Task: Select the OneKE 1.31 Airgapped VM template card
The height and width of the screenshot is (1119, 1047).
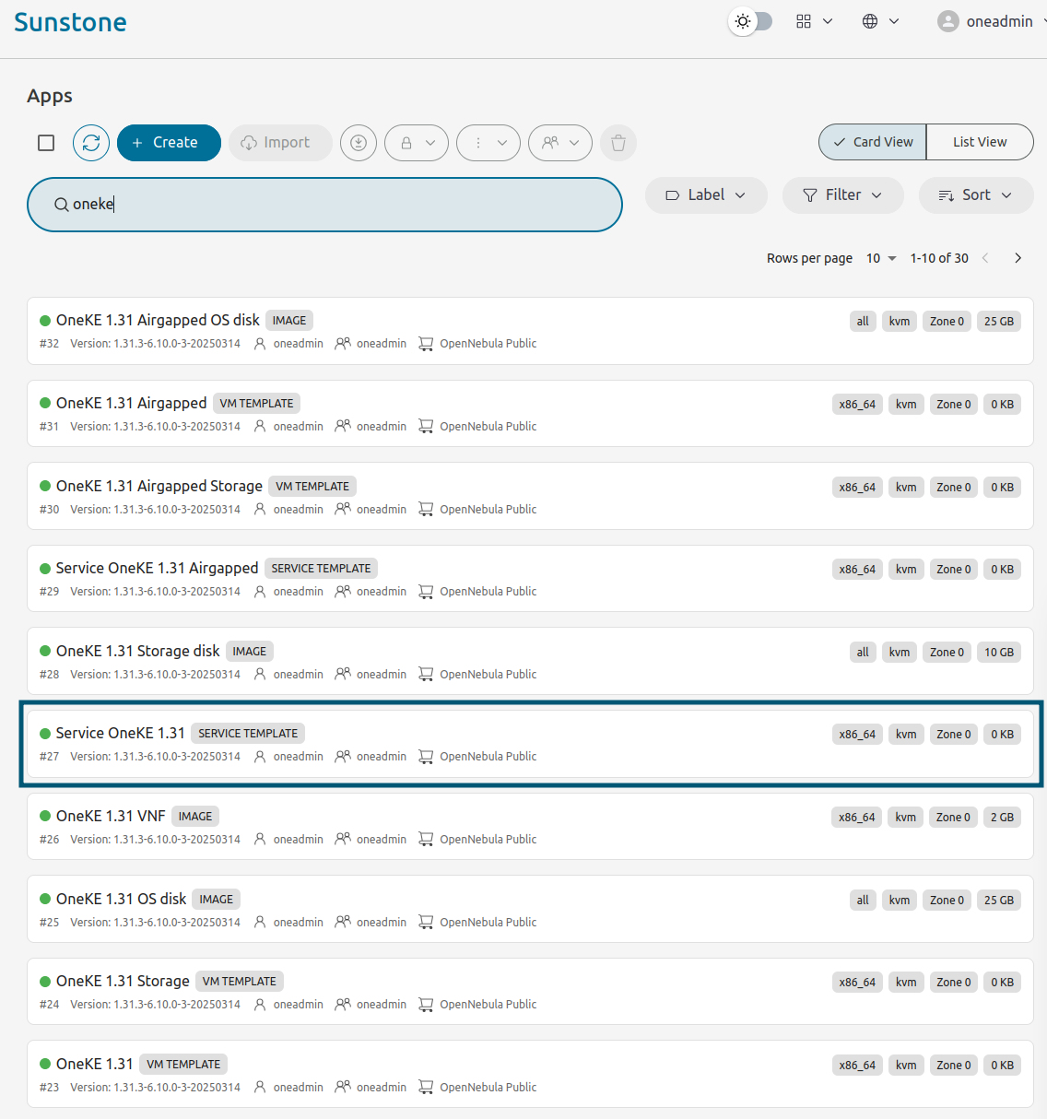Action: click(530, 414)
